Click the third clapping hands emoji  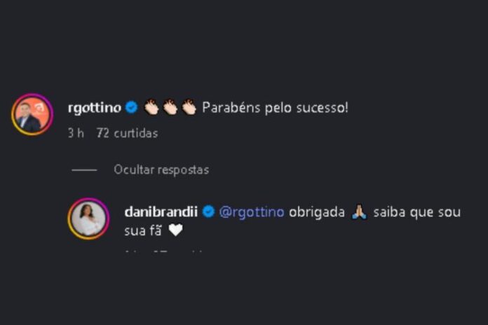pos(188,108)
